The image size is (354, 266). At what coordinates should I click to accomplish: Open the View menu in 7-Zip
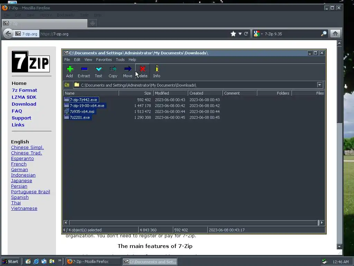click(88, 60)
